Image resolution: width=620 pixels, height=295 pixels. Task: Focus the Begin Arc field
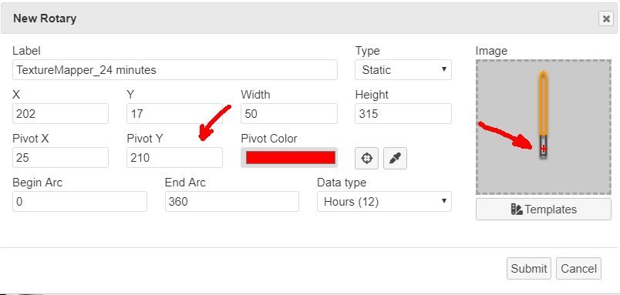coord(79,201)
